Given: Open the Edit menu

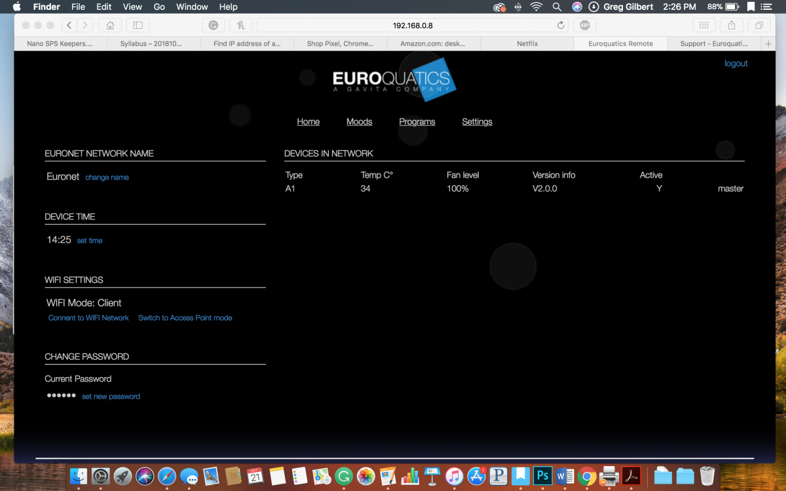Looking at the screenshot, I should coord(103,7).
